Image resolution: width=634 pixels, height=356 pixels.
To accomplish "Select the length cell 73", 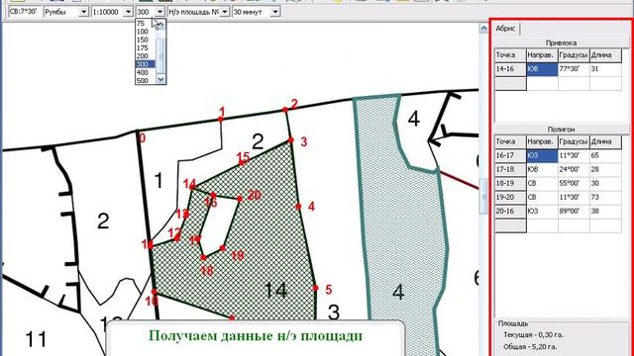I will click(605, 198).
